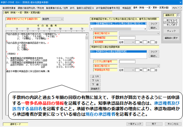The image size is (183, 127).
Task: Click the 無菌医薬品の定期調査基本手数料 line
Action: tap(40, 58)
